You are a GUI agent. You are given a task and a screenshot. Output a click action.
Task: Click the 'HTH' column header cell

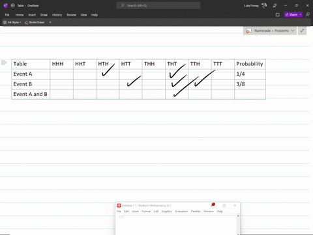pos(108,64)
